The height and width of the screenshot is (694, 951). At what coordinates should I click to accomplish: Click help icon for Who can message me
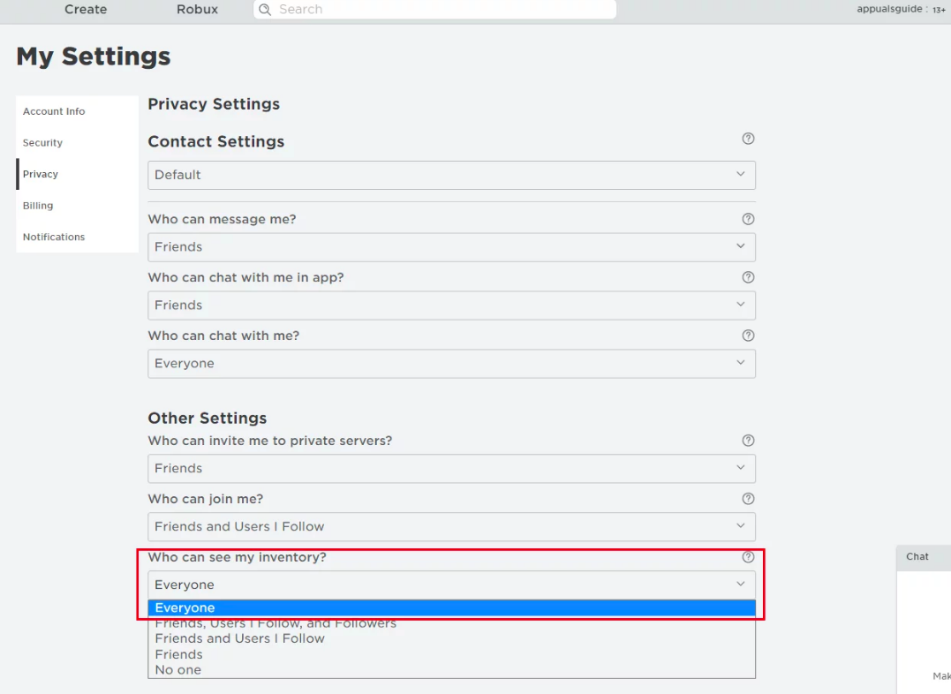[x=748, y=219]
